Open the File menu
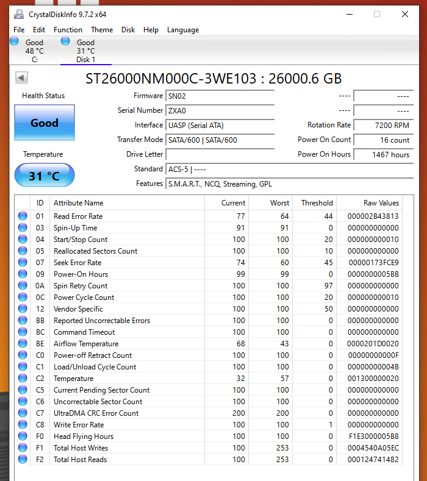The width and height of the screenshot is (427, 481). pyautogui.click(x=19, y=30)
